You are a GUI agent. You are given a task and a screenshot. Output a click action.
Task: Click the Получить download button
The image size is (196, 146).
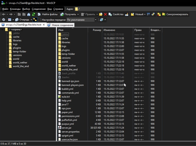click(x=68, y=14)
